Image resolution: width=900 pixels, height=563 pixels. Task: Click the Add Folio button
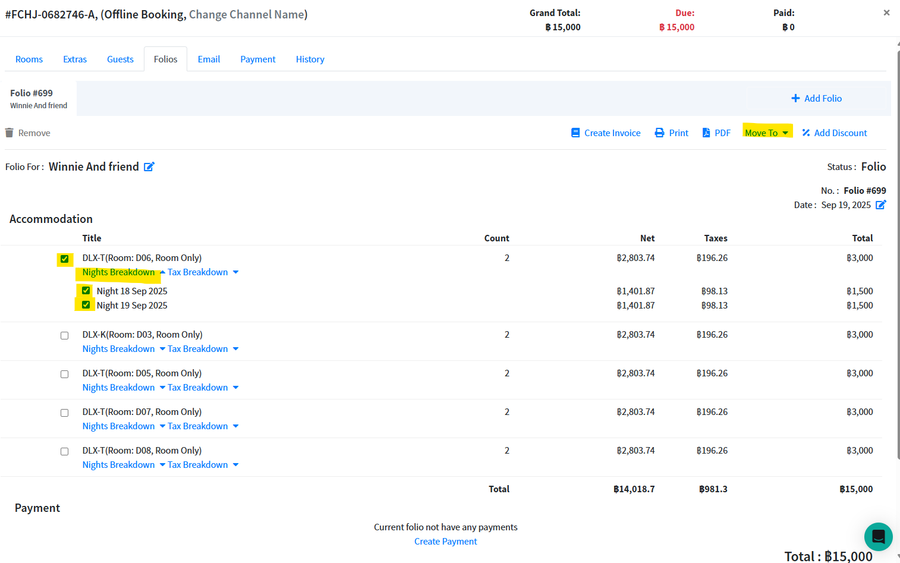pos(816,99)
